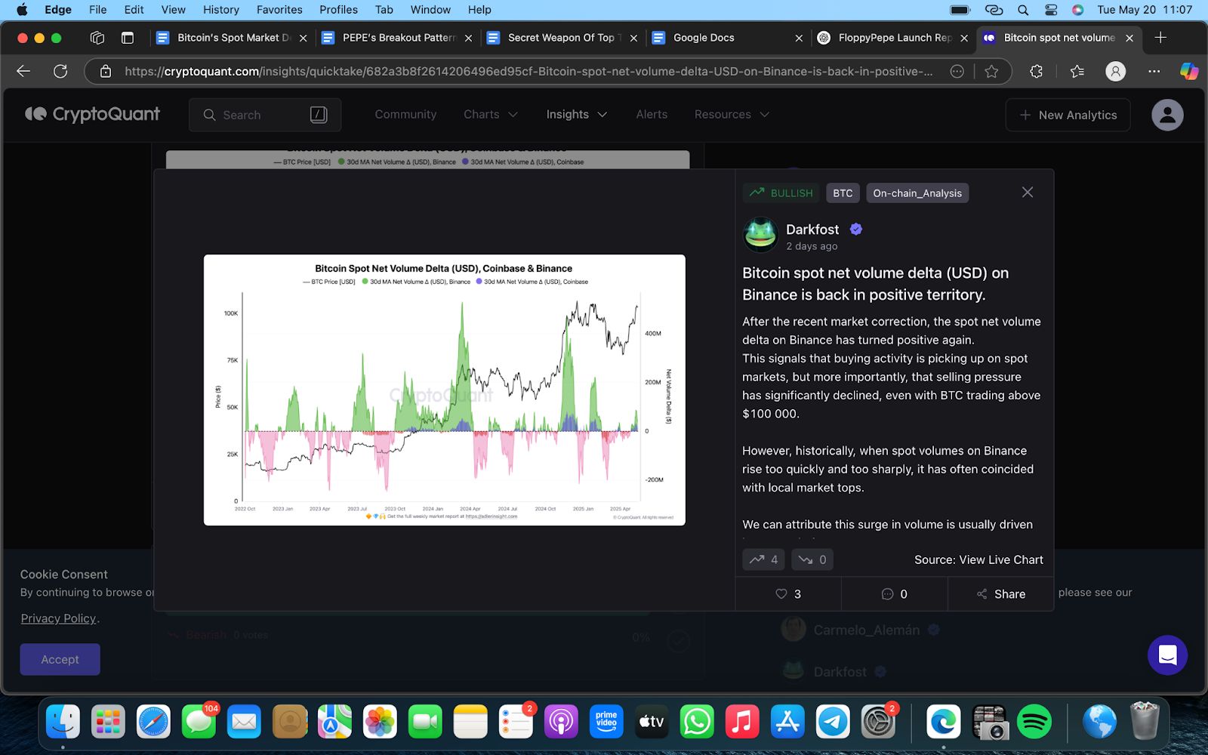Expand the Resources dropdown
The image size is (1208, 755).
coord(732,115)
